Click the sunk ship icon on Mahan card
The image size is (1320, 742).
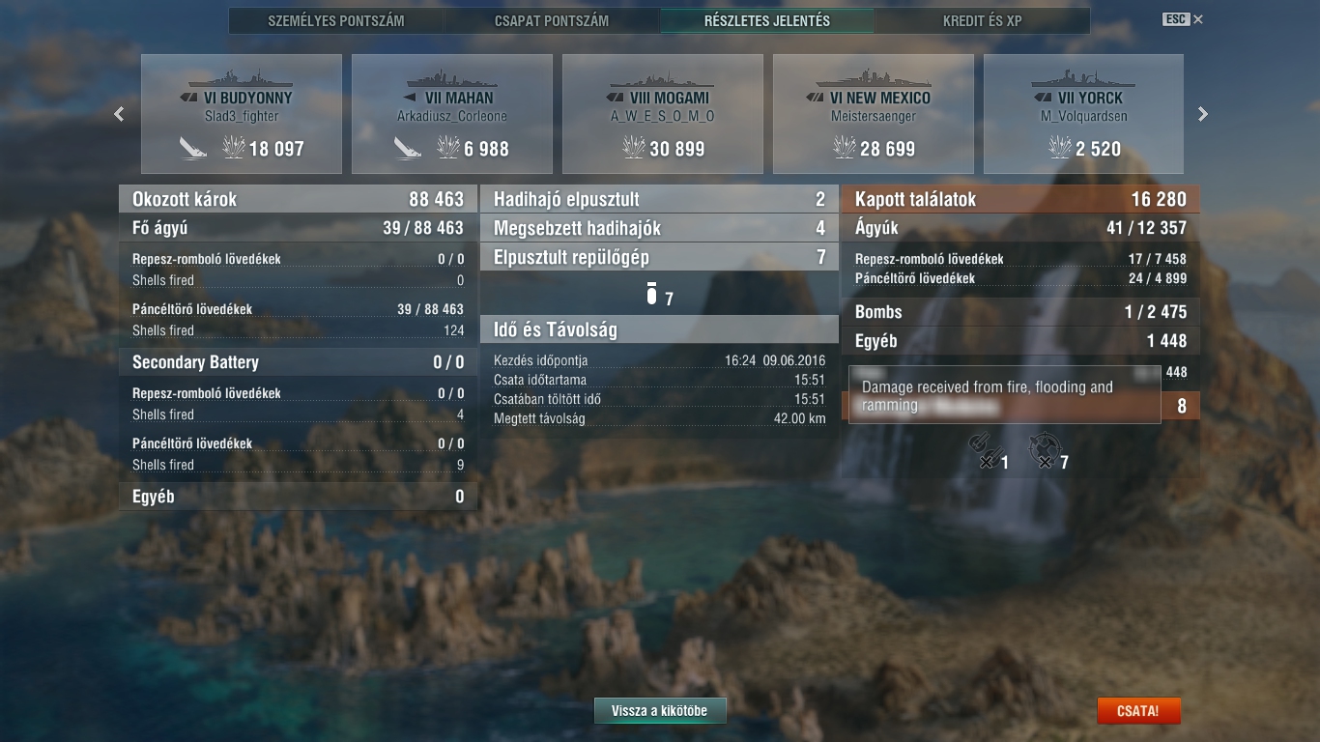tap(408, 148)
